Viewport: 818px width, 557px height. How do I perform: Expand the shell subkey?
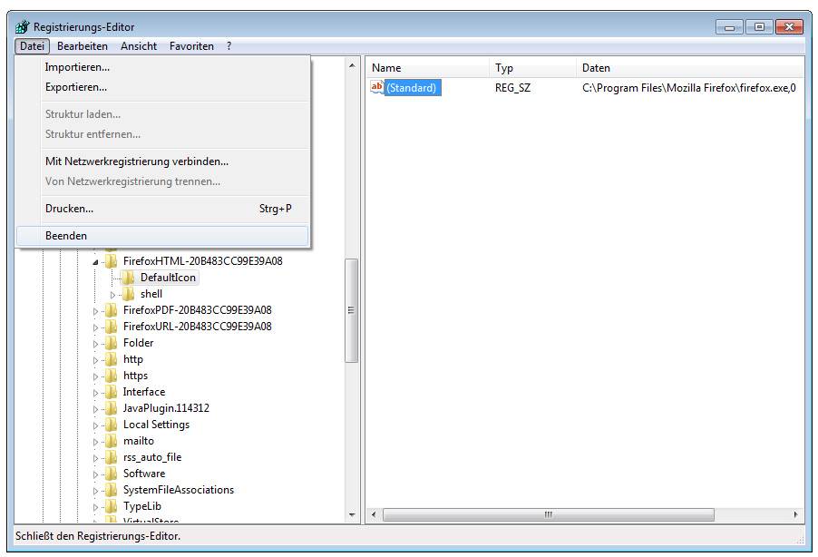(113, 294)
